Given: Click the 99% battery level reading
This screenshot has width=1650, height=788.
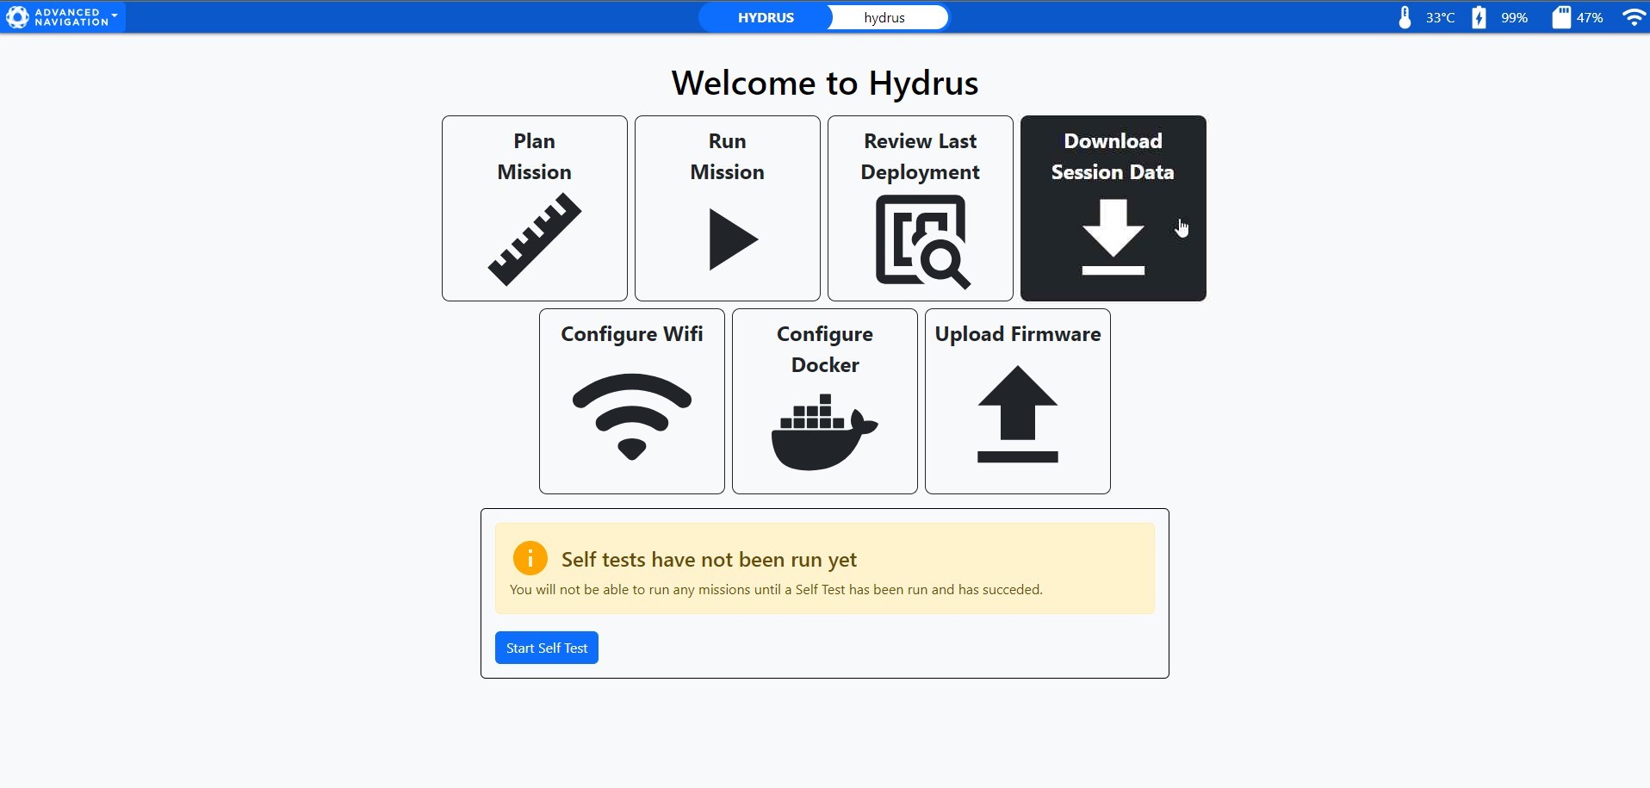Looking at the screenshot, I should pyautogui.click(x=1514, y=18).
